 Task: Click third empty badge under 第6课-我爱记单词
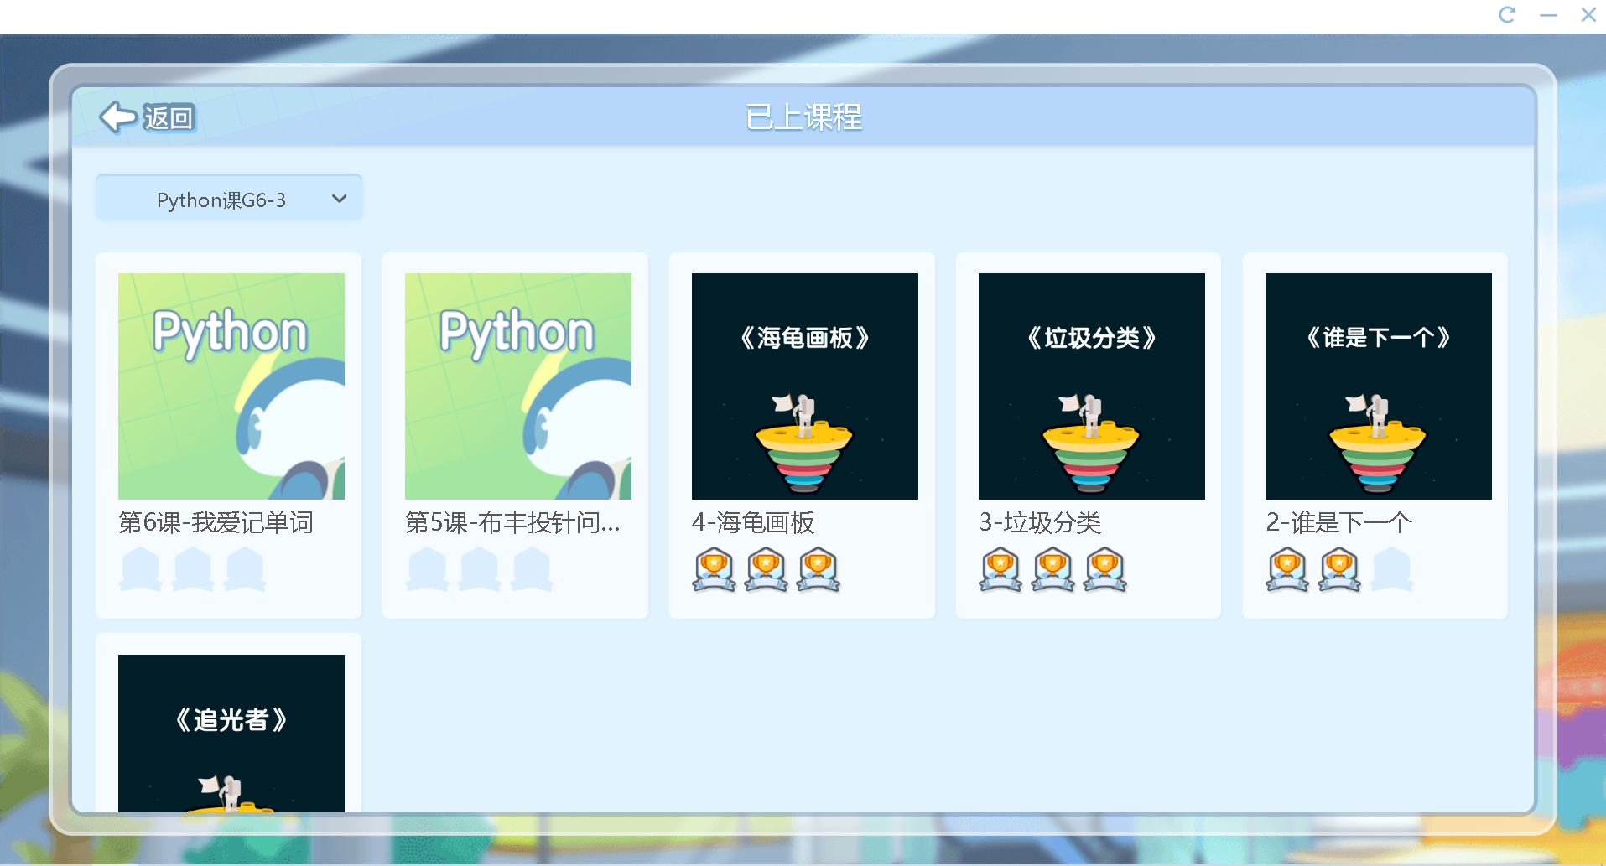[x=245, y=570]
